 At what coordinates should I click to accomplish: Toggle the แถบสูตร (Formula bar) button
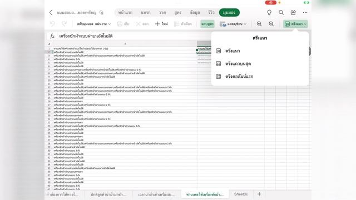(x=207, y=24)
